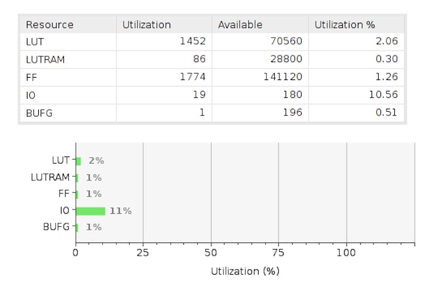The height and width of the screenshot is (304, 442).
Task: Click the green IO bar in chart
Action: coord(91,211)
